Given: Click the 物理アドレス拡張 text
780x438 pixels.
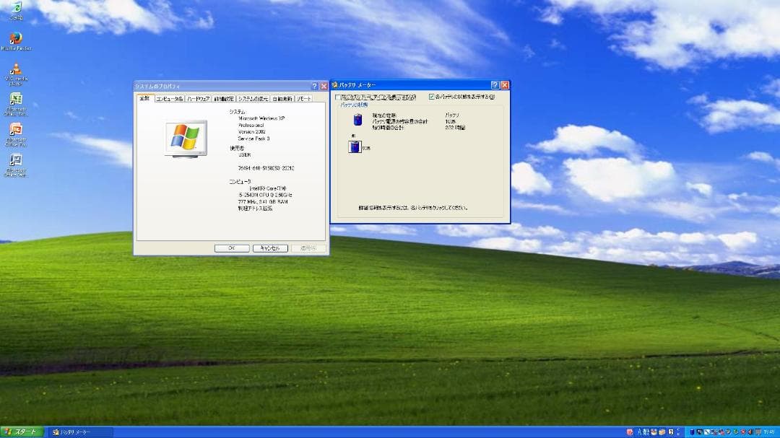Looking at the screenshot, I should (x=255, y=209).
